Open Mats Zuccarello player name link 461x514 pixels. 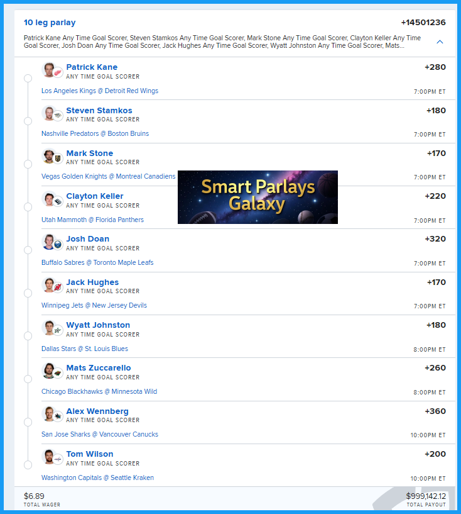pos(99,368)
